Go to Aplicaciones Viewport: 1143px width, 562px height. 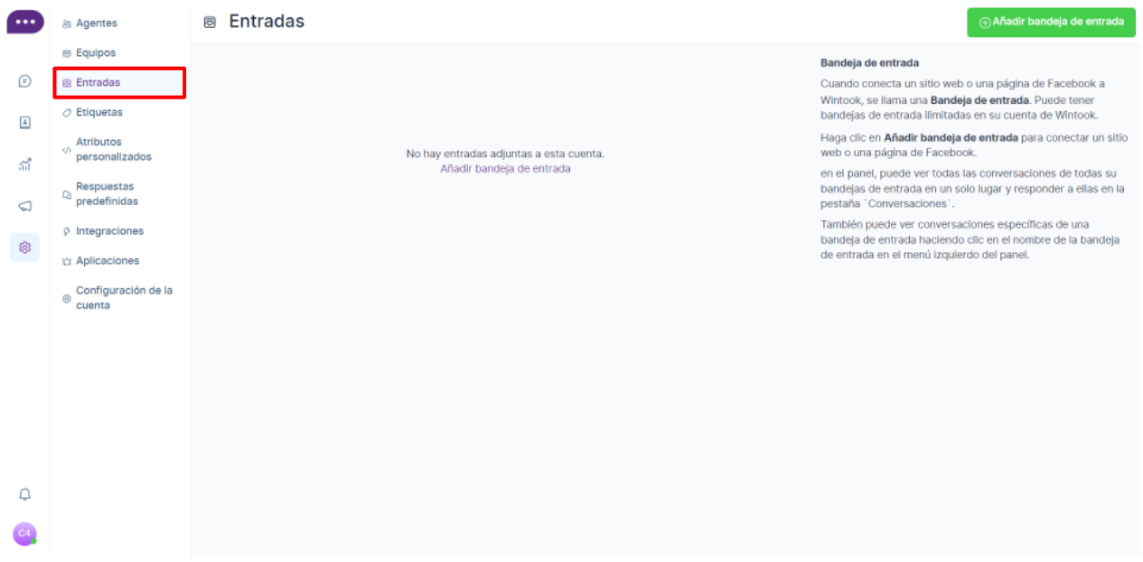click(x=107, y=261)
